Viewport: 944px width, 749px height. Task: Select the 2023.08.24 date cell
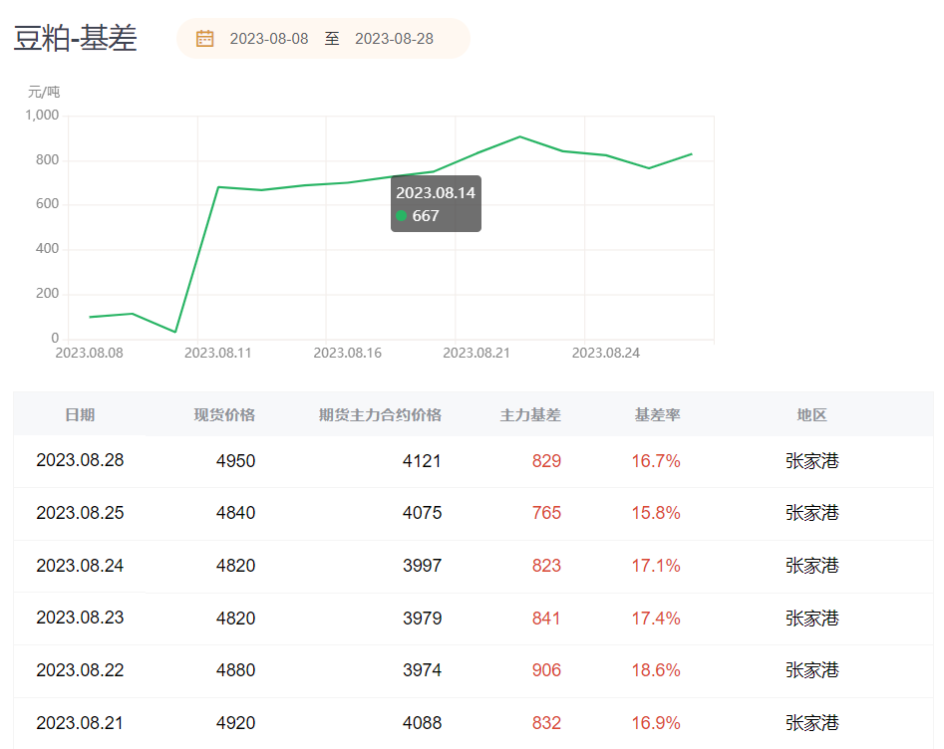[80, 566]
